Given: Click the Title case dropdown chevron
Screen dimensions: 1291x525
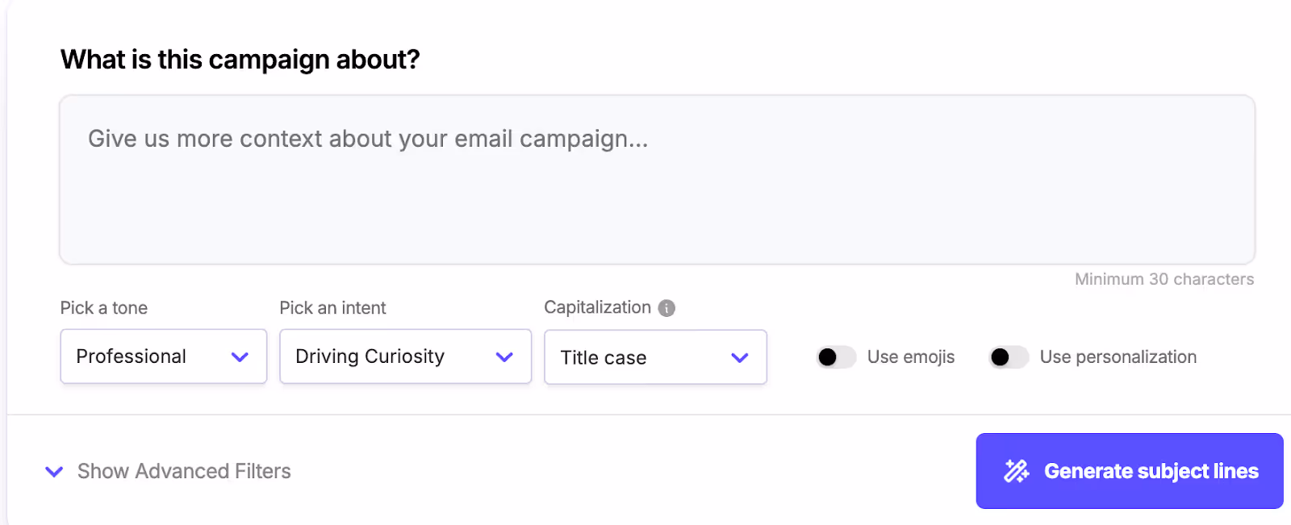Looking at the screenshot, I should point(740,357).
